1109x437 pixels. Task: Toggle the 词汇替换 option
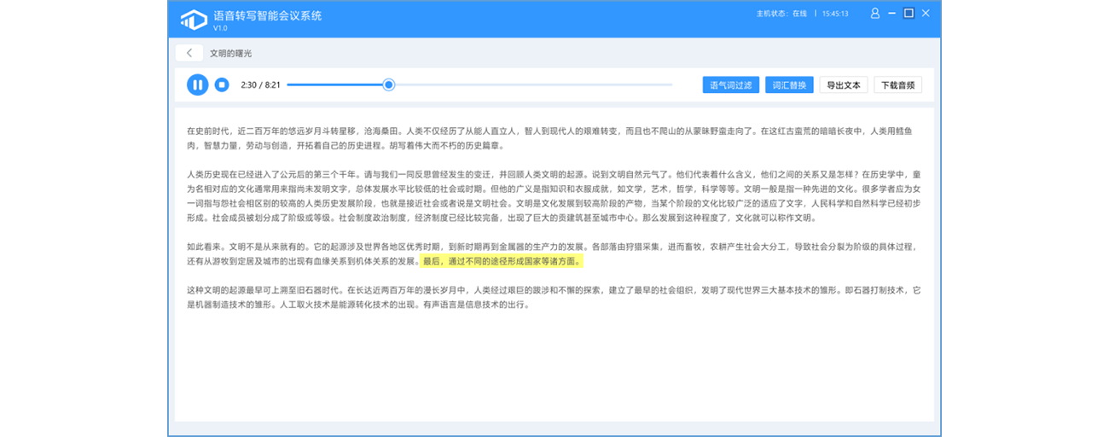(789, 85)
